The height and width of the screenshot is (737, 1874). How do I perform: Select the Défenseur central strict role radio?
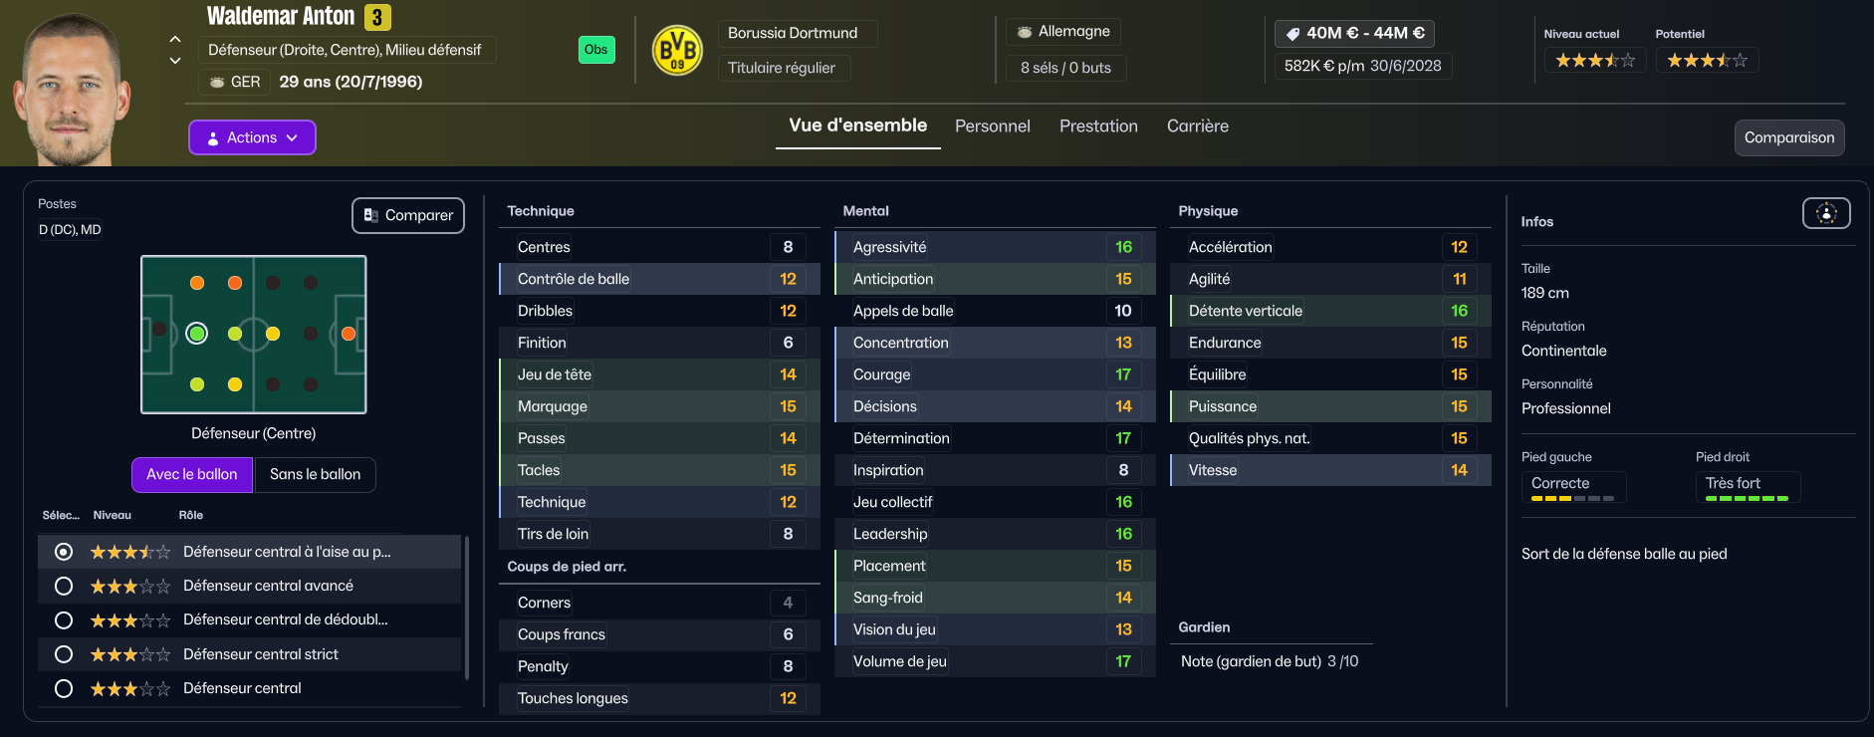[64, 654]
